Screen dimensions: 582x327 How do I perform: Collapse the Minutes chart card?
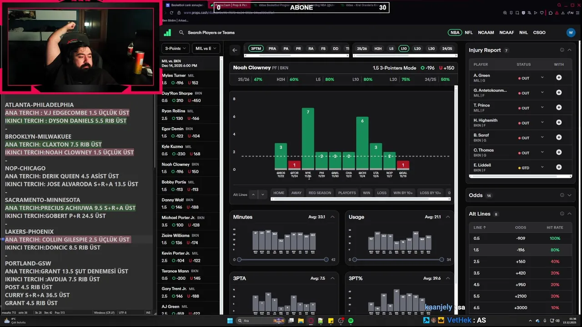(332, 217)
